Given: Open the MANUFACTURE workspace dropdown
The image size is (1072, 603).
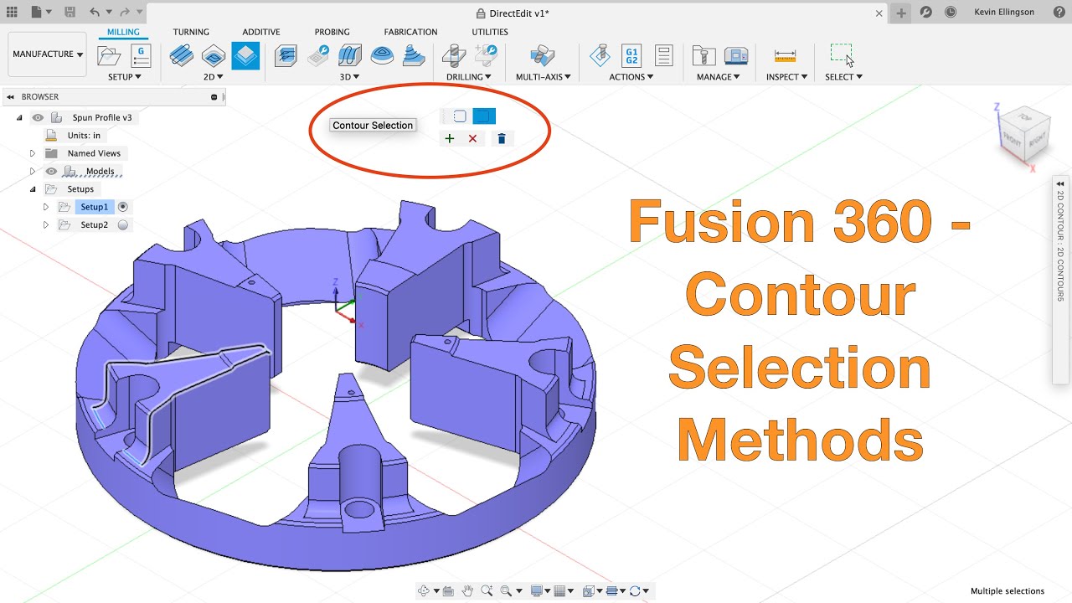Looking at the screenshot, I should point(48,54).
